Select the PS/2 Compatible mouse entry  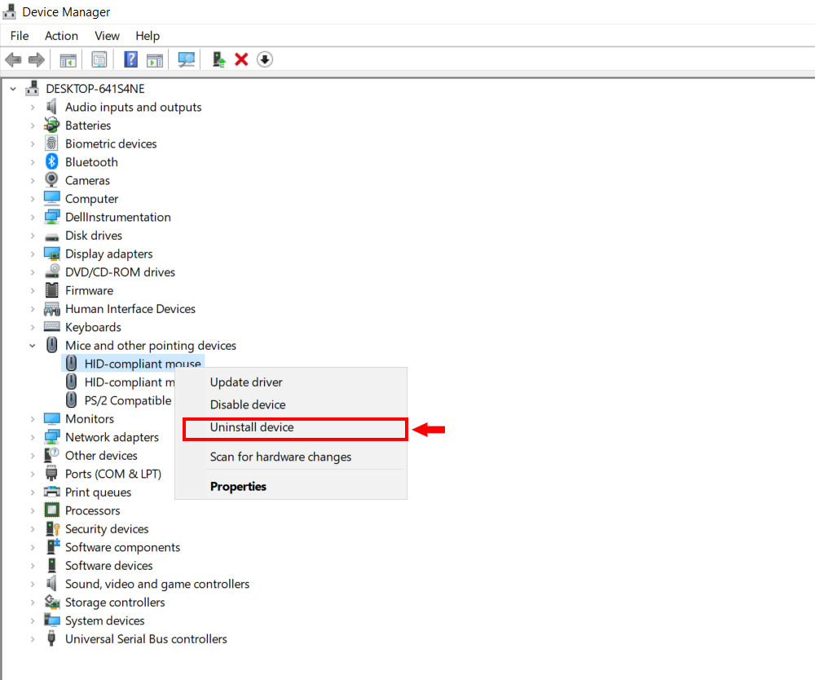pos(127,400)
